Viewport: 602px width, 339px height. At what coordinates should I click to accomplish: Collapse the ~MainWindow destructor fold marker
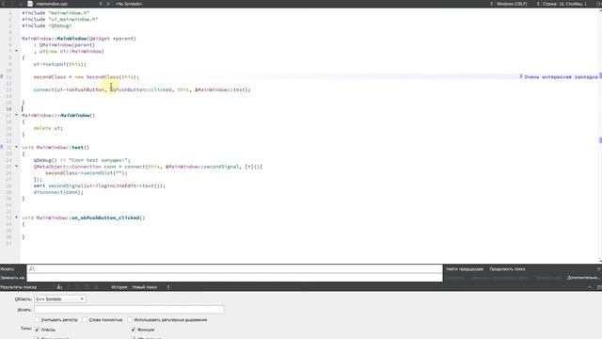point(17,115)
